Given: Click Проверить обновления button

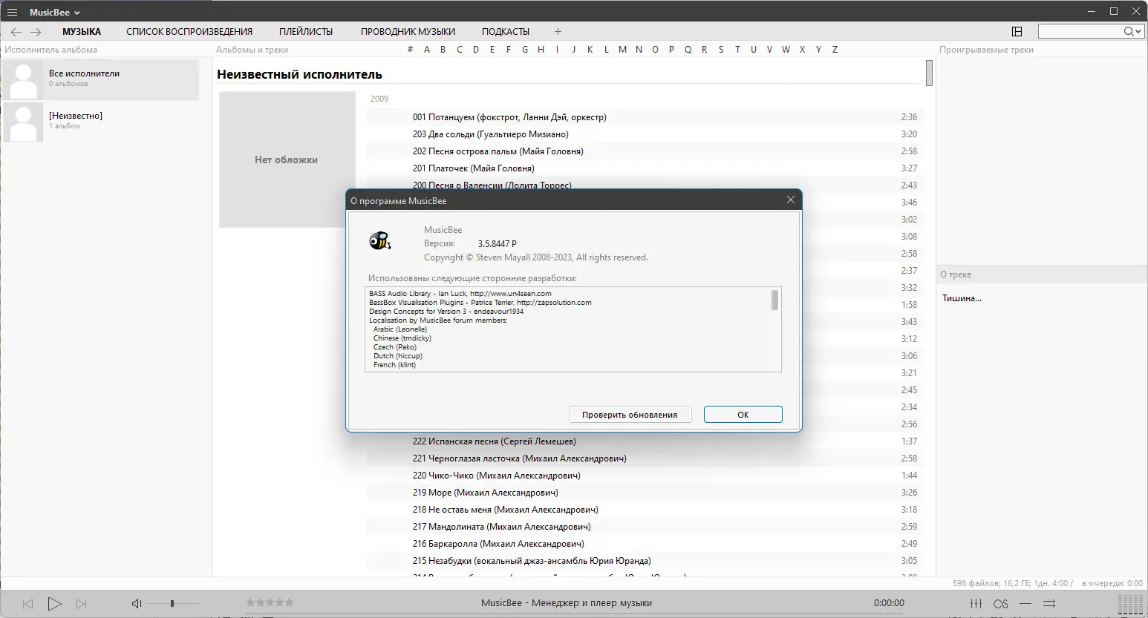Looking at the screenshot, I should pyautogui.click(x=630, y=415).
